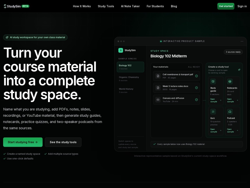Click the StudySim logo in header
This screenshot has width=250, height=188.
tap(12, 6)
